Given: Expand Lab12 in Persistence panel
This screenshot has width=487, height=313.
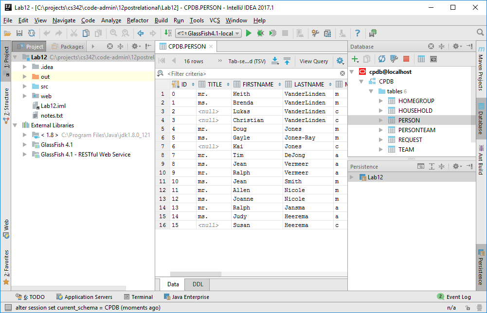Looking at the screenshot, I should [x=352, y=177].
